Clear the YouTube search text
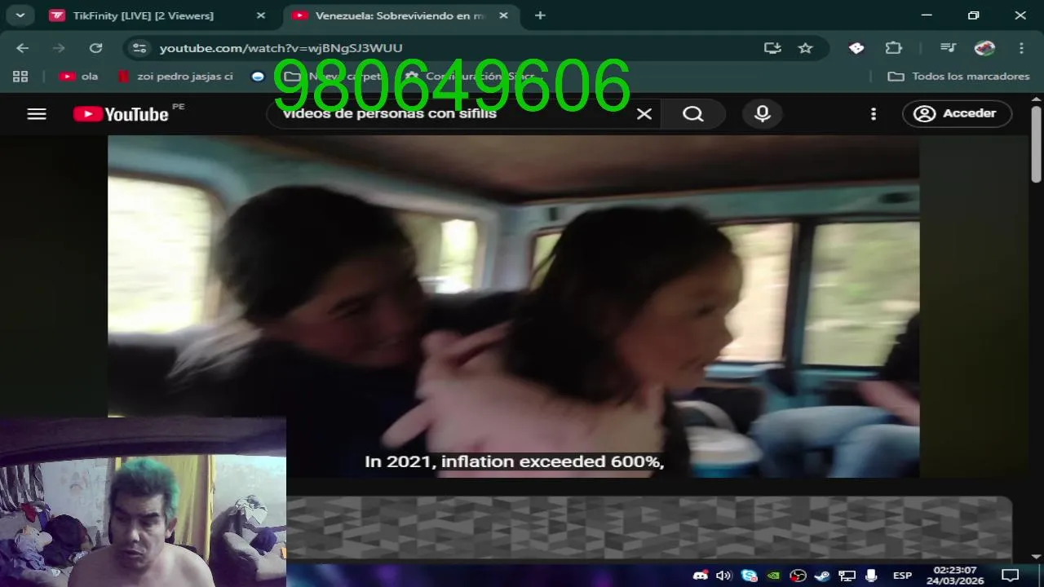Viewport: 1044px width, 587px height. click(644, 114)
